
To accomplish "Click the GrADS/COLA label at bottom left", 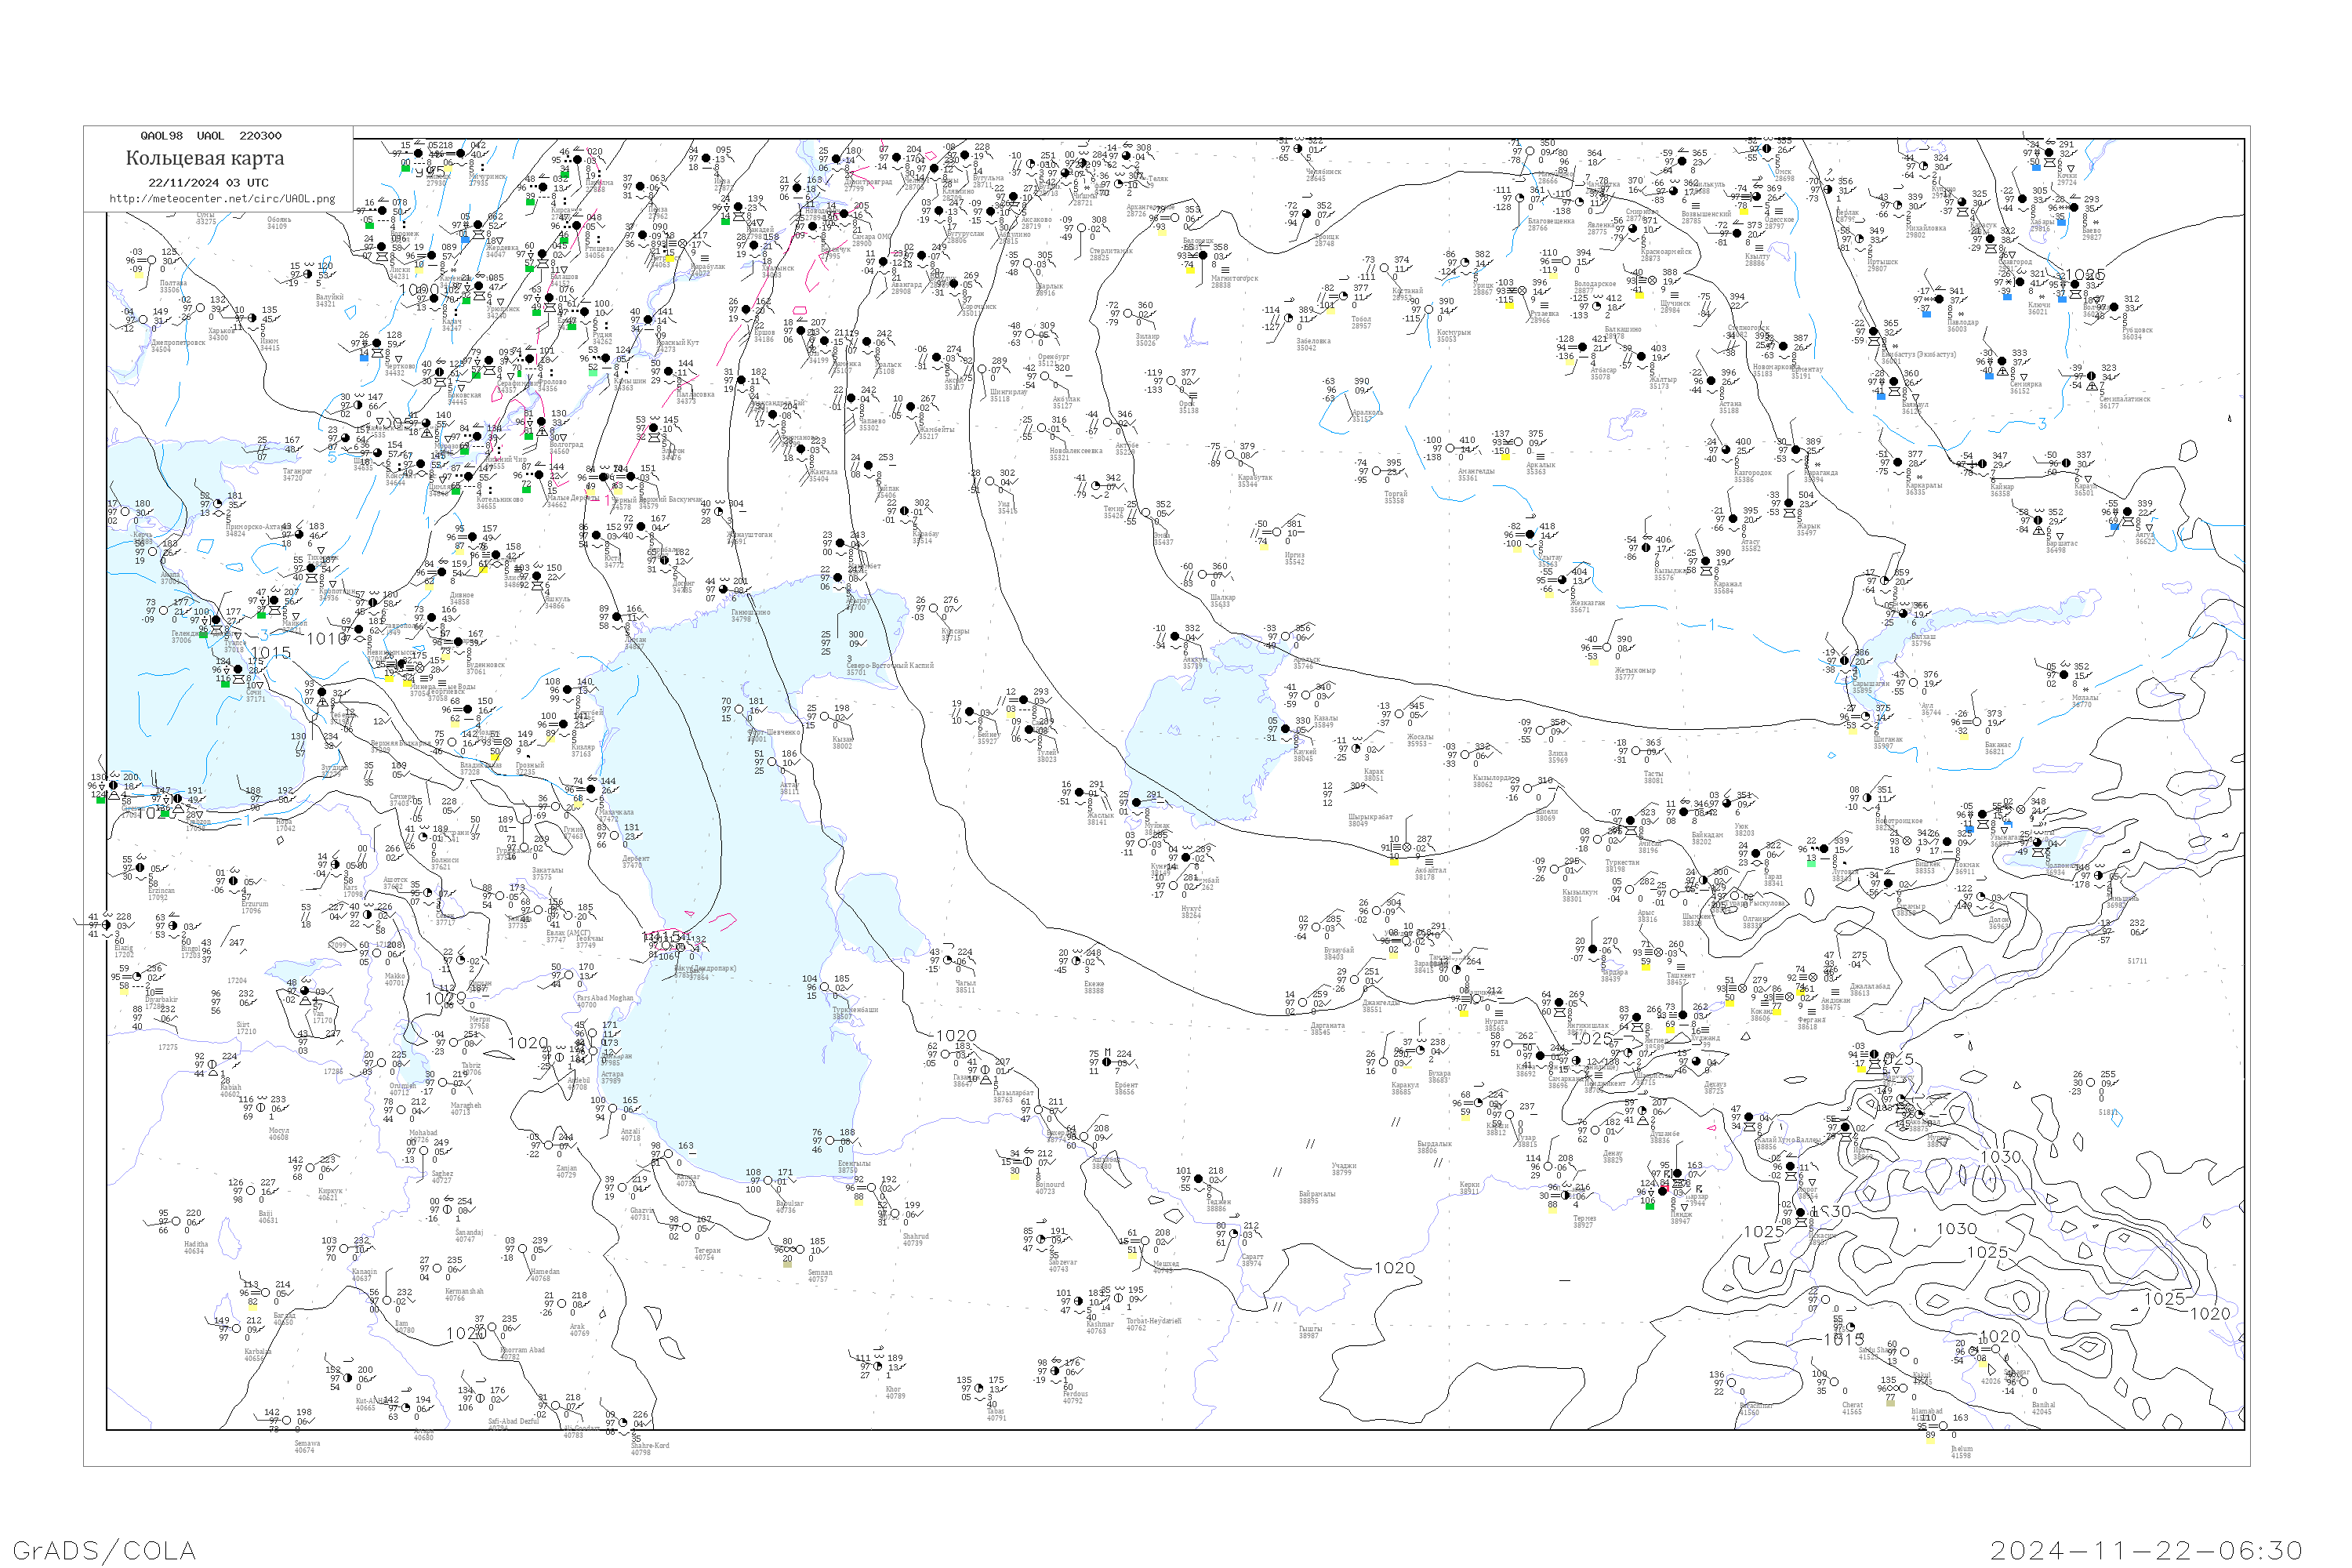I will pos(104,1550).
